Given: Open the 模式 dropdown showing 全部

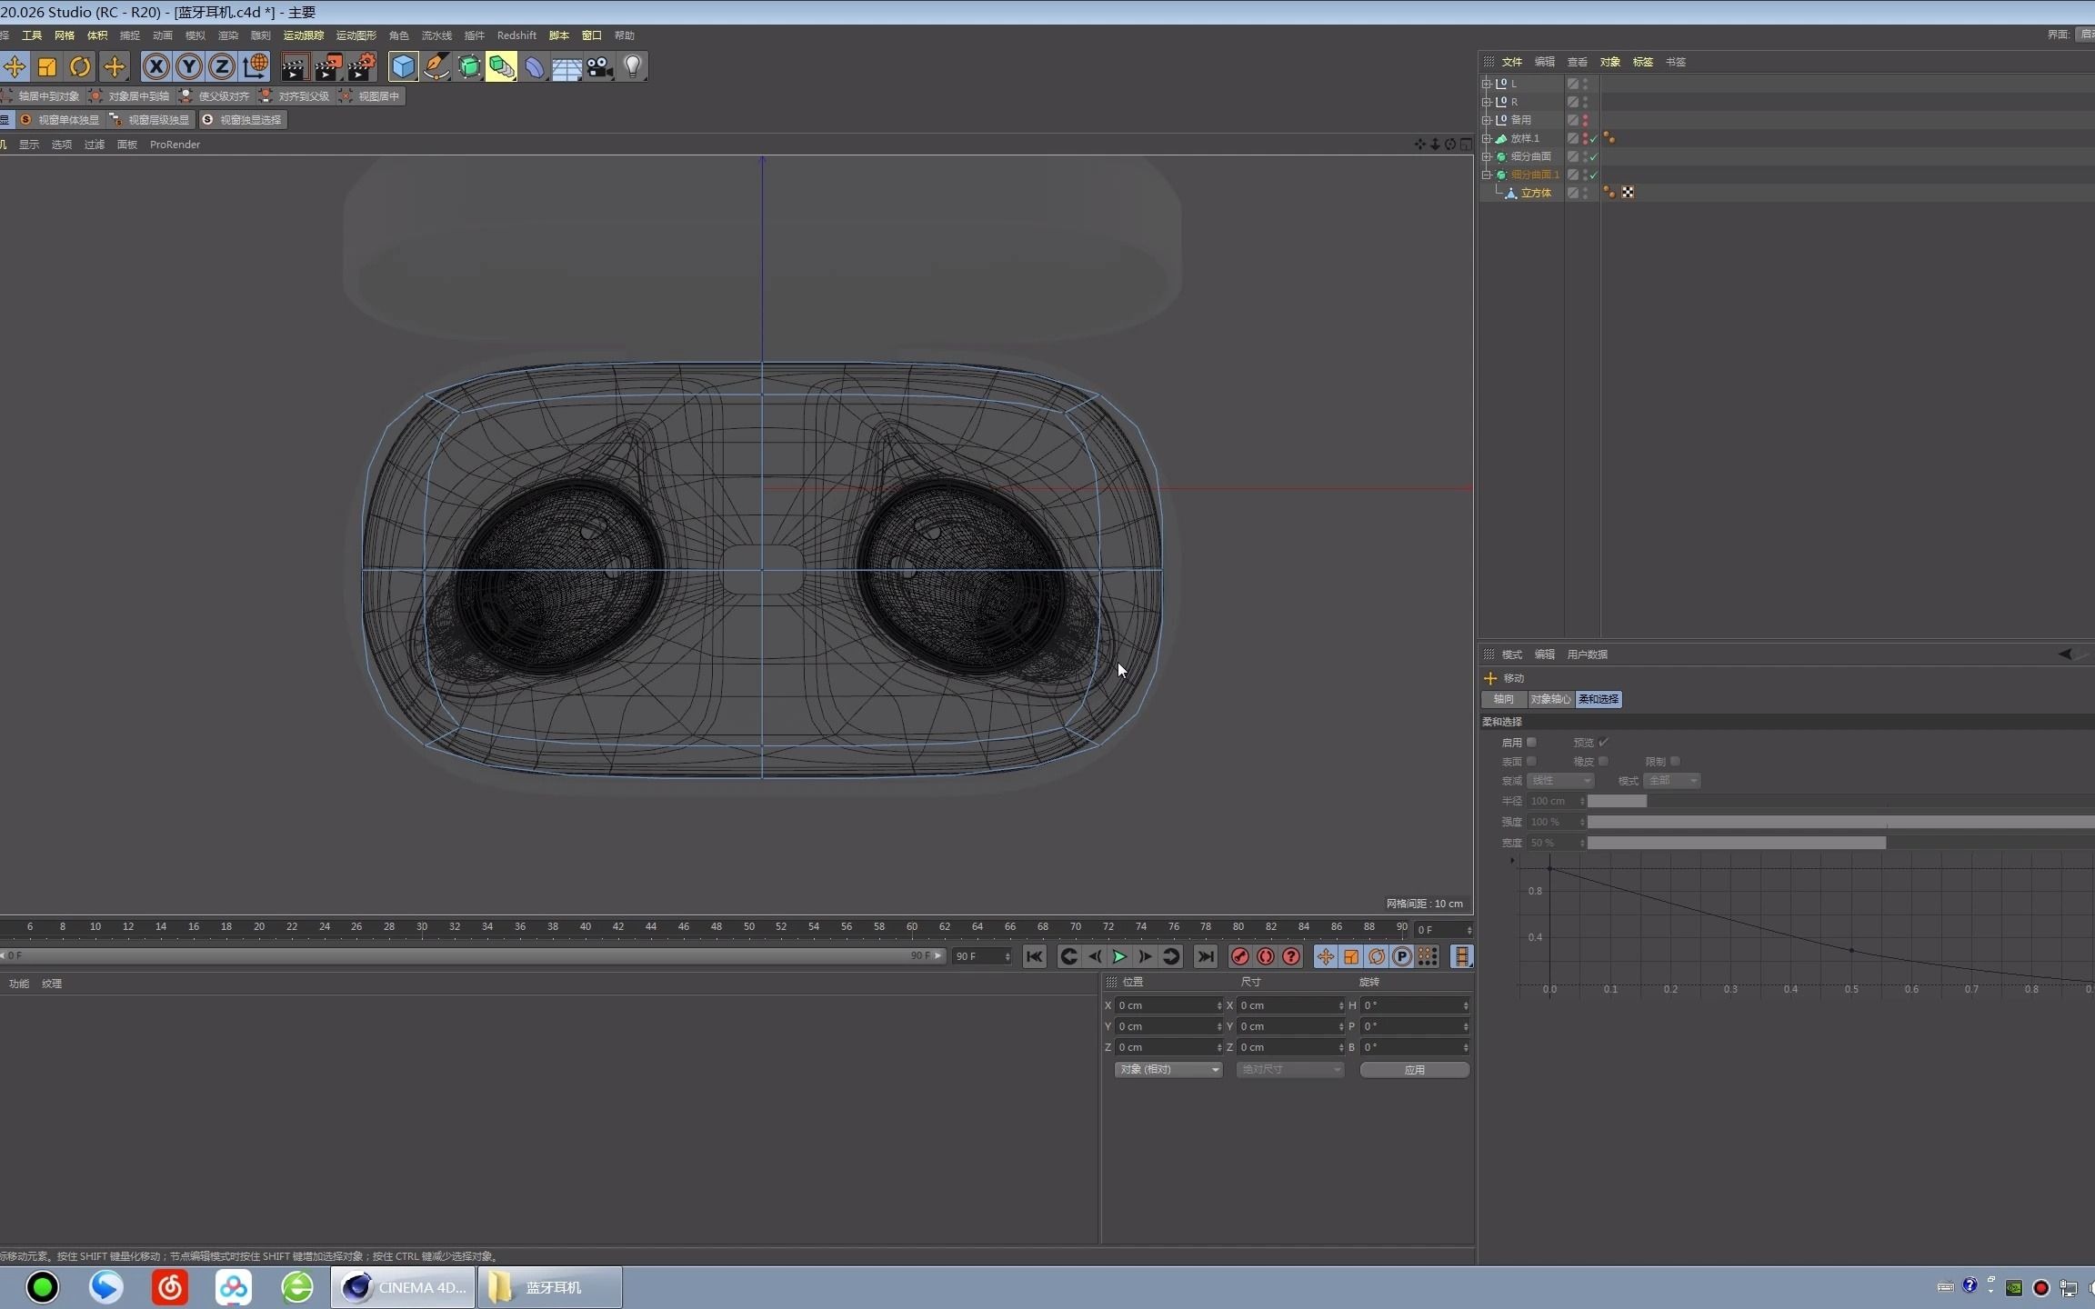Looking at the screenshot, I should coord(1671,781).
